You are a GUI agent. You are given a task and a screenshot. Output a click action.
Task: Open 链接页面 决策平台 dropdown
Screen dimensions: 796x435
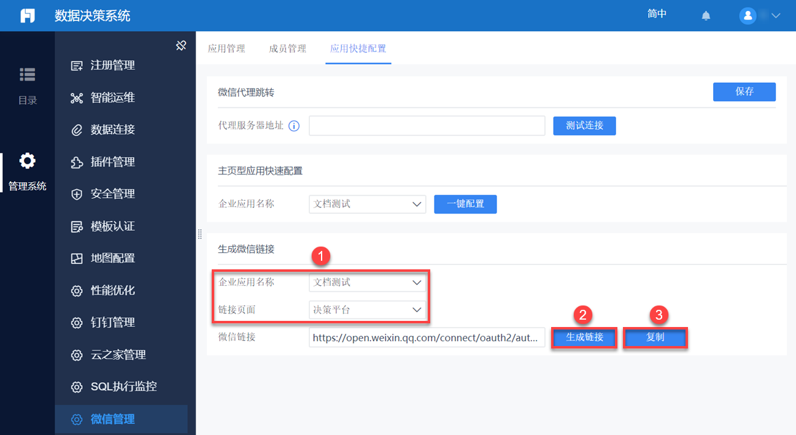tap(368, 310)
